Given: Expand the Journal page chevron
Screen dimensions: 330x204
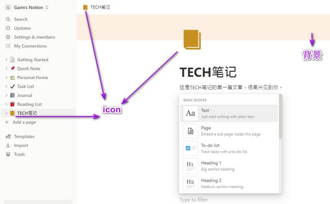Looking at the screenshot, I should coord(6,95).
